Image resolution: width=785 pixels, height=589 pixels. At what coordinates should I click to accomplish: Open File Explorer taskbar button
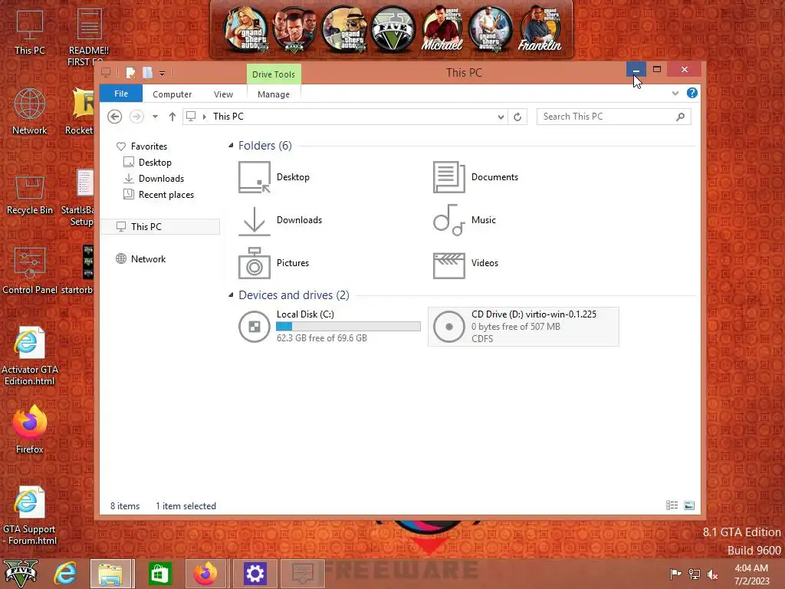point(113,574)
